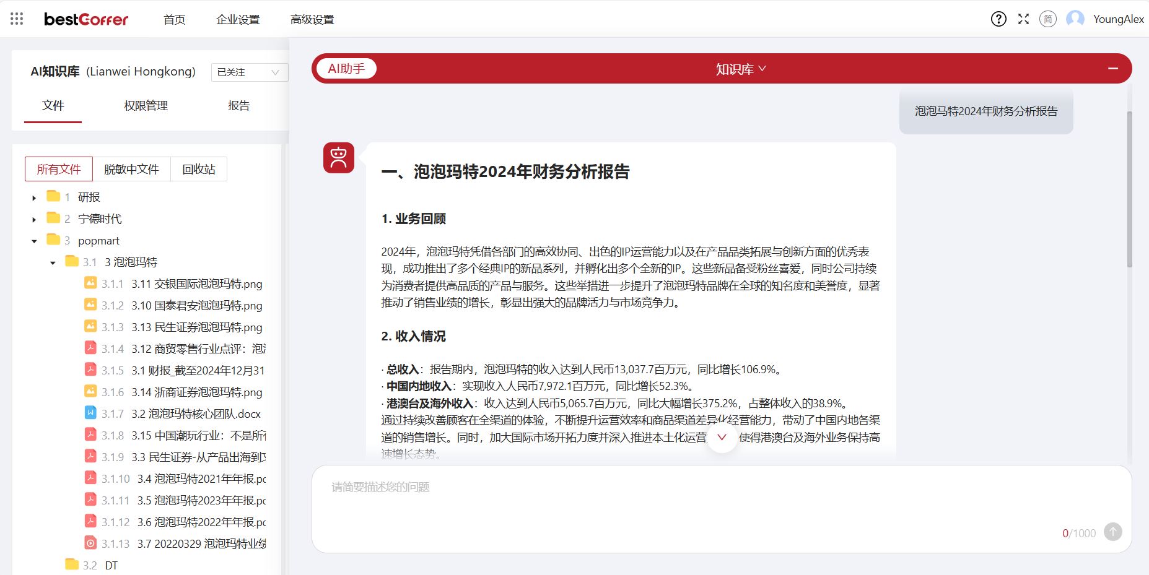Click the YoungAlex username
1149x575 pixels.
point(1119,19)
